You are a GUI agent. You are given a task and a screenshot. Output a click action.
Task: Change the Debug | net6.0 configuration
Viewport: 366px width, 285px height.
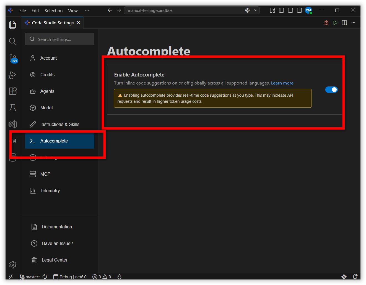pyautogui.click(x=70, y=277)
